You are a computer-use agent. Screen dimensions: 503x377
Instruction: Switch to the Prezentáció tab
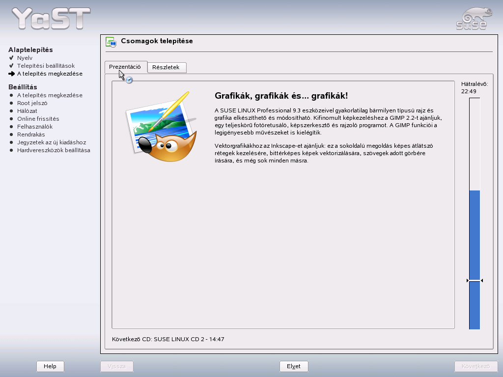click(125, 67)
